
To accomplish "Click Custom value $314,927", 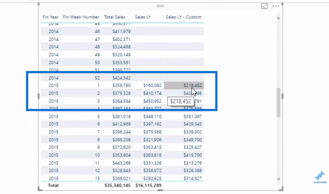I will pyautogui.click(x=193, y=178).
